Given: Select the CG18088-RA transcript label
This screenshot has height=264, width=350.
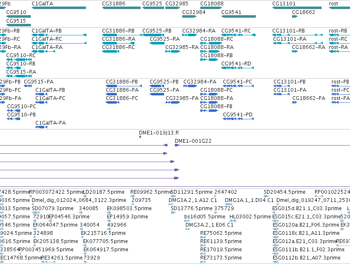Looking at the screenshot, I should 217,47.
